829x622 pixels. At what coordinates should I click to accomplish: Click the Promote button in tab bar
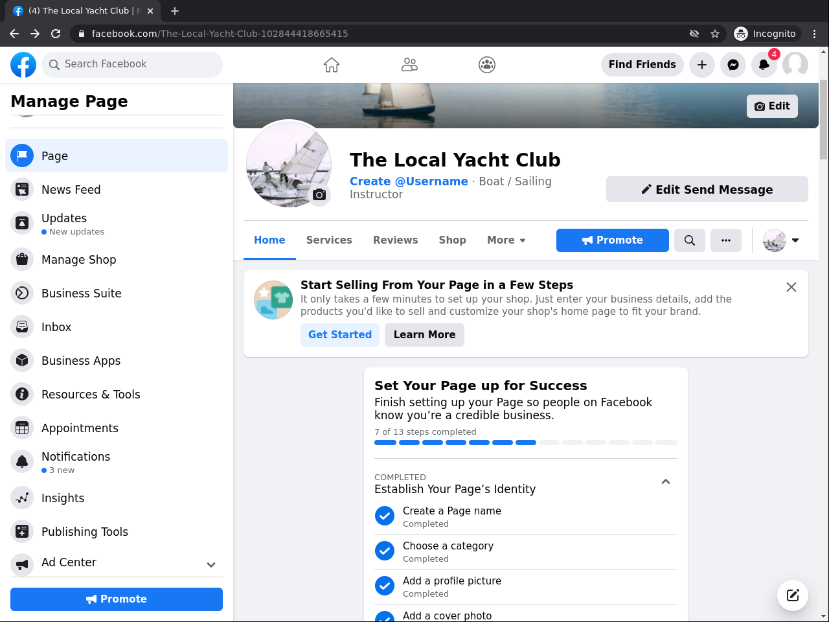click(613, 240)
